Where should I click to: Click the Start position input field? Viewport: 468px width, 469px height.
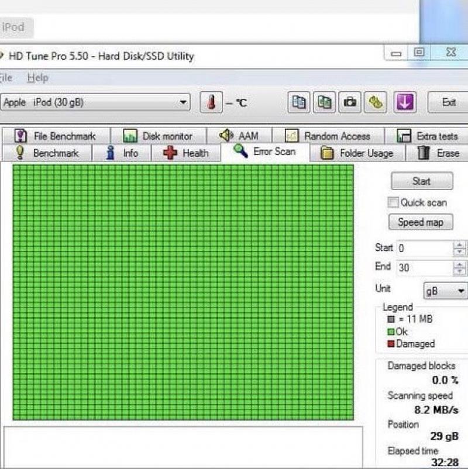coord(425,248)
